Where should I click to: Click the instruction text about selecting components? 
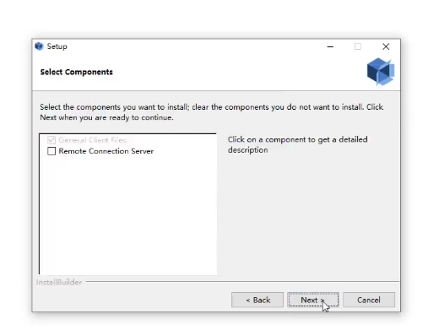(x=212, y=112)
